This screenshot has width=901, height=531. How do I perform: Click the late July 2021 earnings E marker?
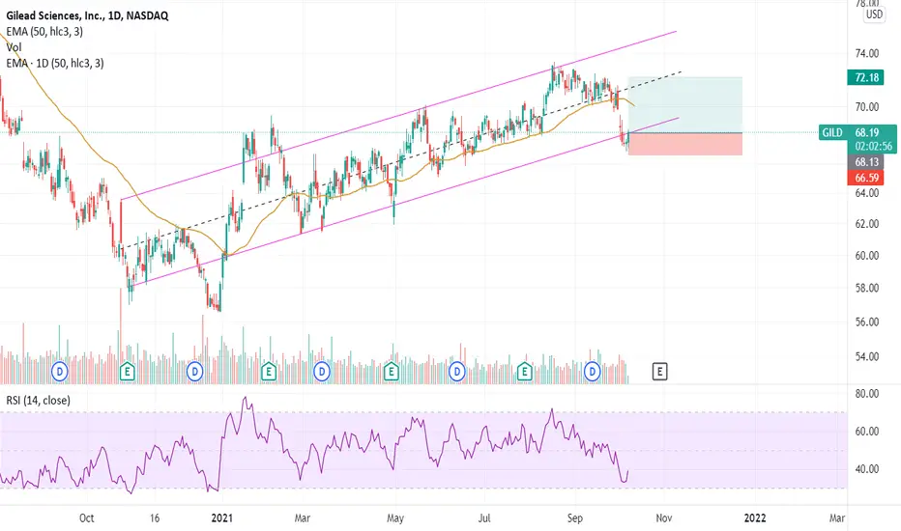524,372
